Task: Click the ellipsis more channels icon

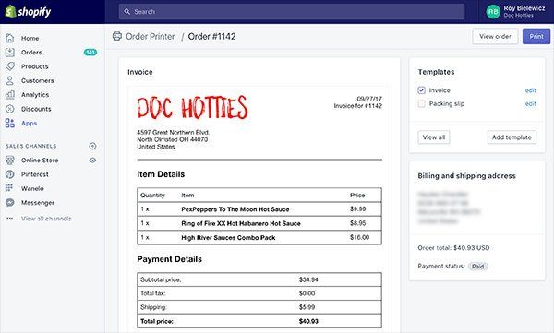Action: 9,219
